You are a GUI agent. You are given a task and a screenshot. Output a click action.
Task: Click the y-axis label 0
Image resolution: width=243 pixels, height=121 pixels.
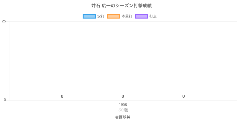[x=5, y=100]
